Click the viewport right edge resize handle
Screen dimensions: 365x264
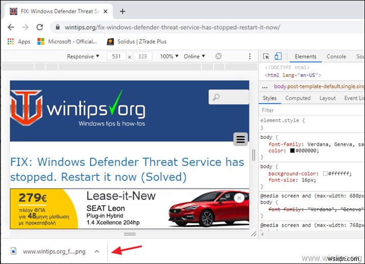pos(254,155)
